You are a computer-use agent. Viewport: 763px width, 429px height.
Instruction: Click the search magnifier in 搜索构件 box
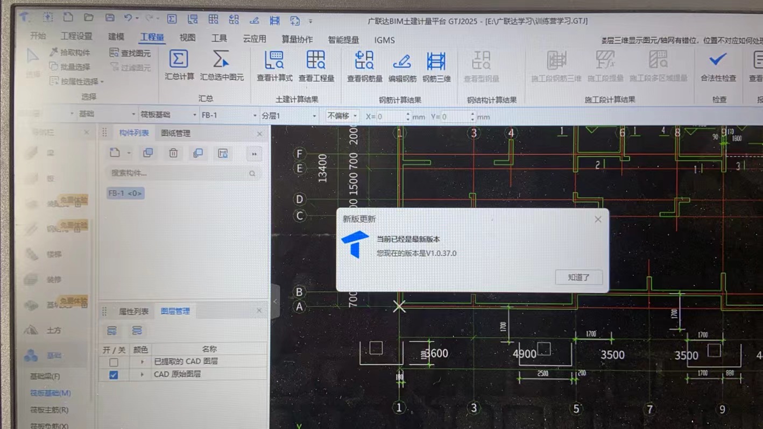[252, 174]
